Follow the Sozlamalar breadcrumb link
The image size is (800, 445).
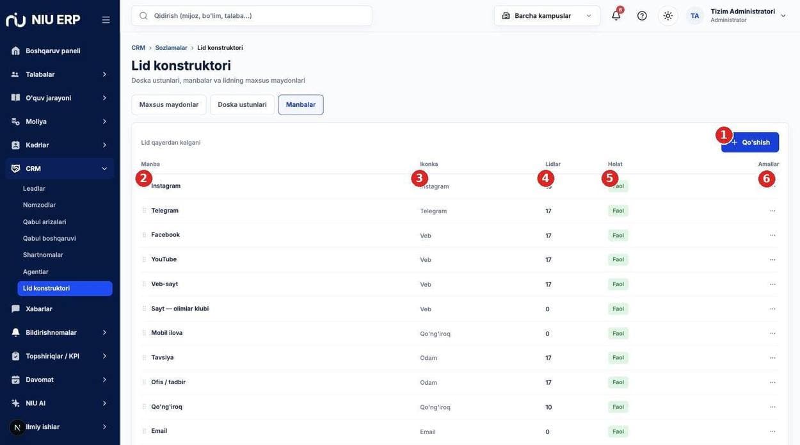pyautogui.click(x=172, y=48)
